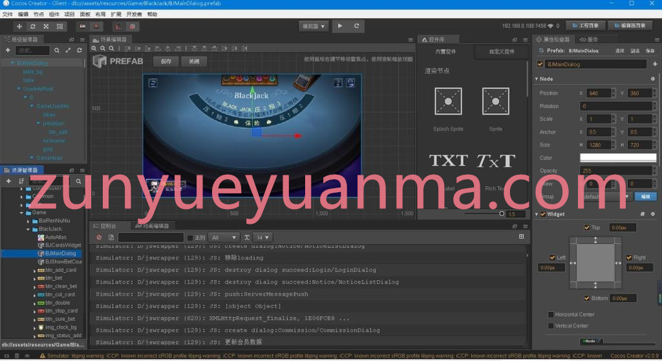Image resolution: width=662 pixels, height=361 pixels.
Task: Select the move transform tool
Action: [x=19, y=27]
